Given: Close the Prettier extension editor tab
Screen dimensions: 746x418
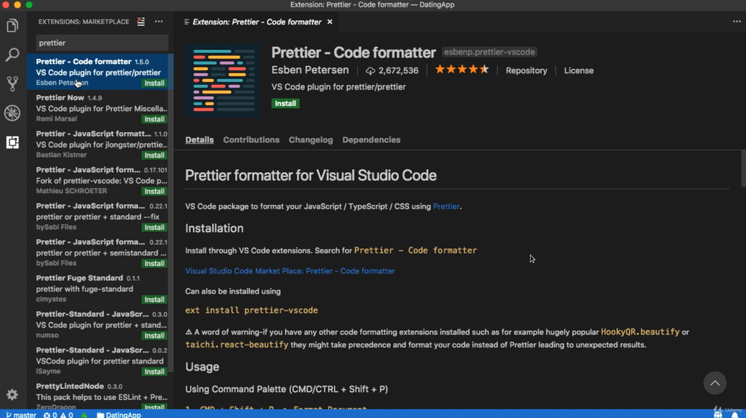Looking at the screenshot, I should pyautogui.click(x=330, y=22).
